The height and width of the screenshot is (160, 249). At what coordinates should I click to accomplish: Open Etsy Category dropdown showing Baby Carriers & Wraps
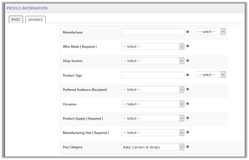153,147
